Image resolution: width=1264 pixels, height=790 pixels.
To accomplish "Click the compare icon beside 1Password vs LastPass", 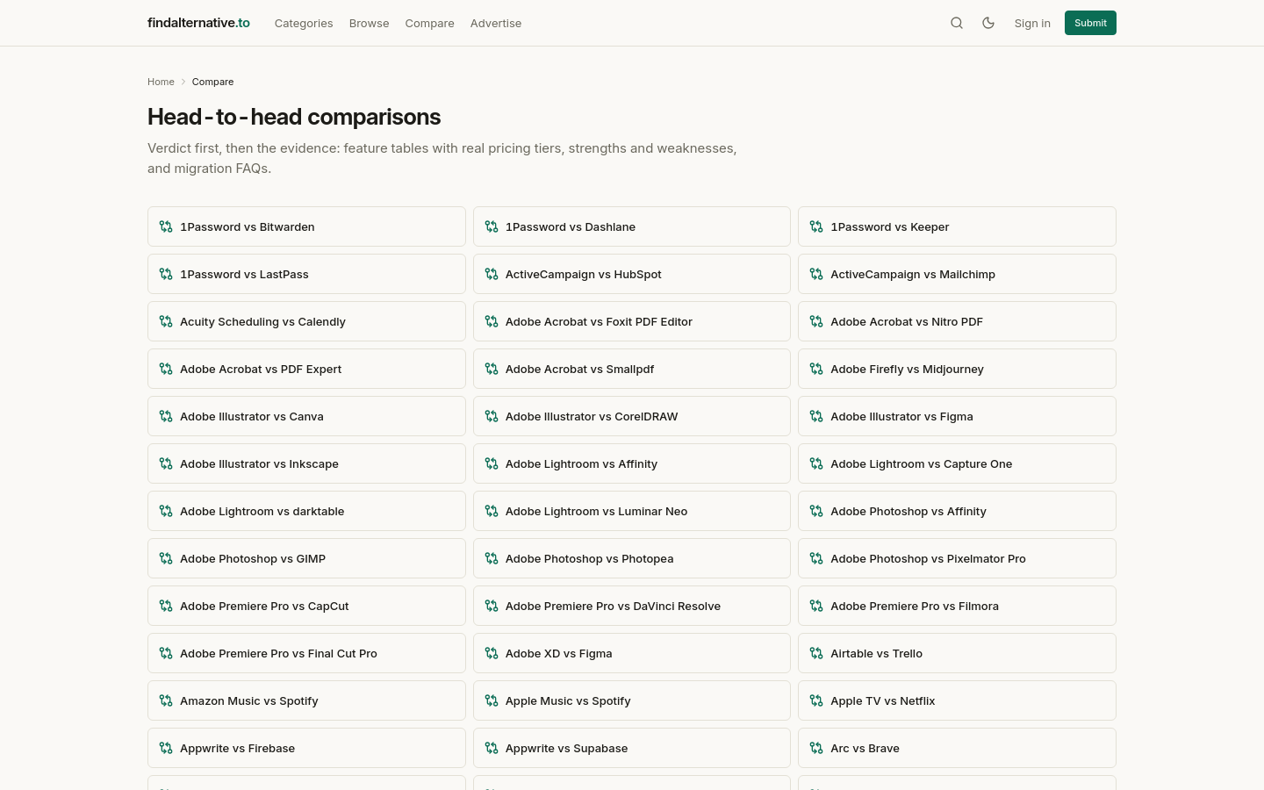I will (x=166, y=274).
